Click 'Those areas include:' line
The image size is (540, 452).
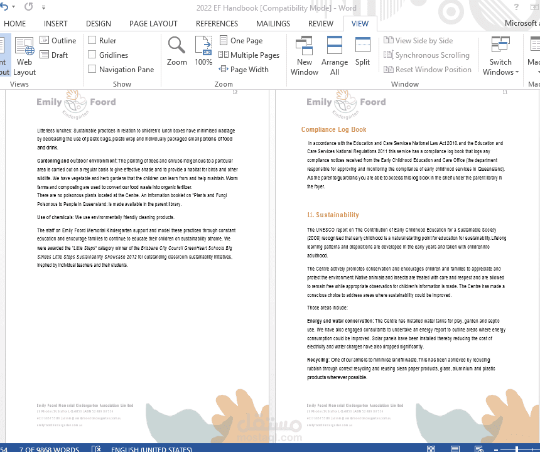pyautogui.click(x=327, y=308)
